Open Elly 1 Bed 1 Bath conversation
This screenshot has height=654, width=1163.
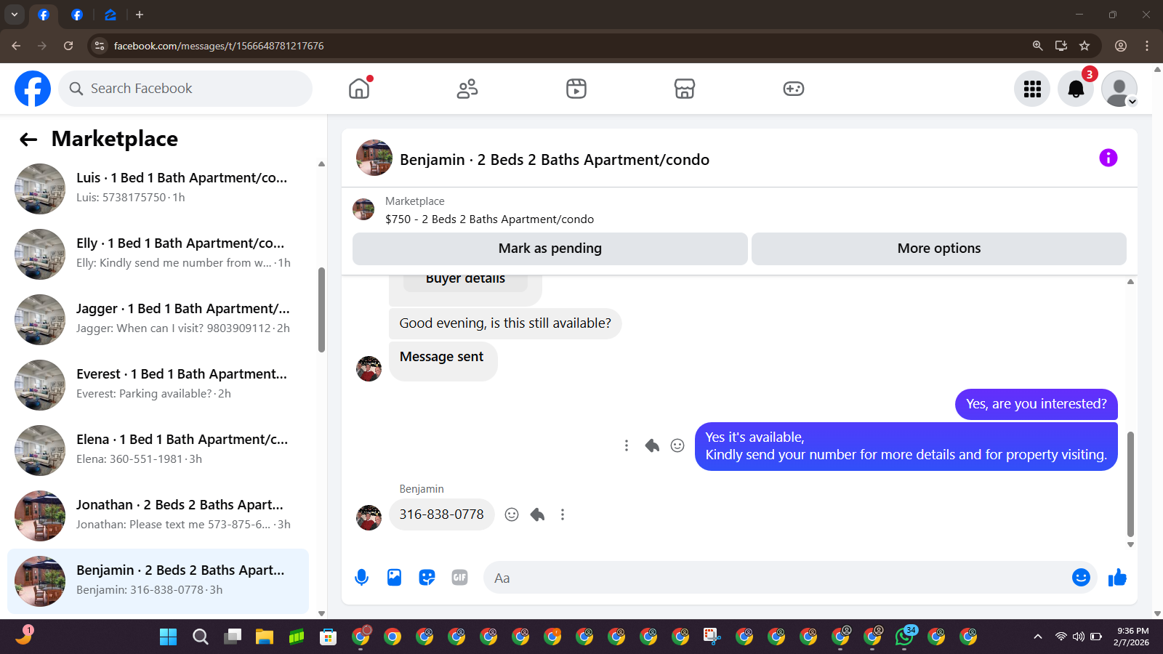tap(158, 254)
